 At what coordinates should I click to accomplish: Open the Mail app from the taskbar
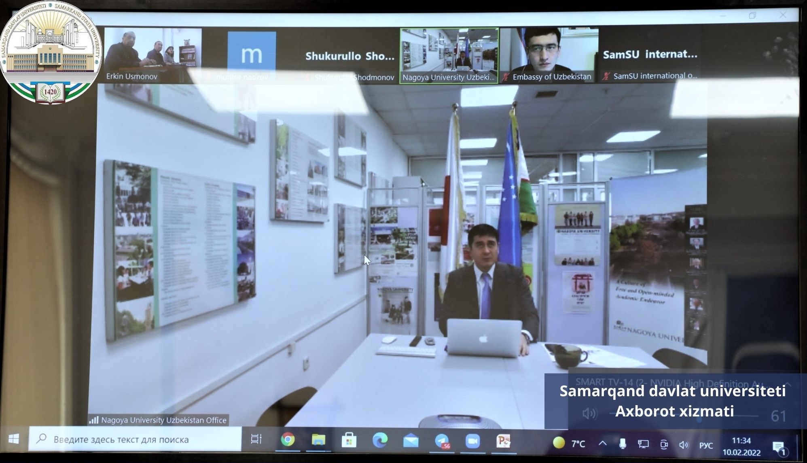[x=411, y=440]
